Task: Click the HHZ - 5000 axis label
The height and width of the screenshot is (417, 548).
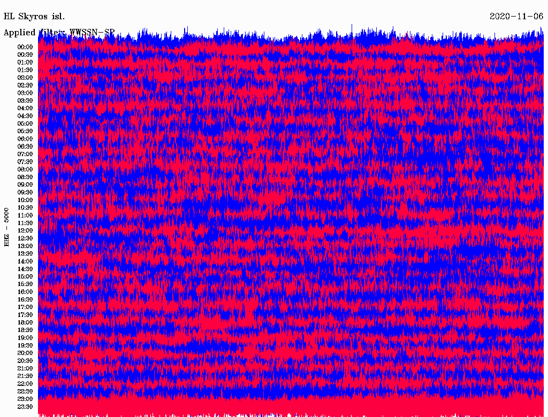Action: tap(6, 227)
